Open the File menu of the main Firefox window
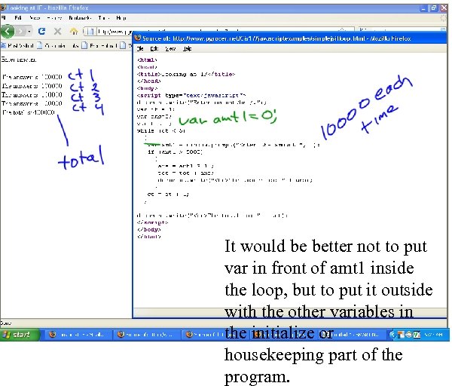The image size is (452, 386). coord(3,18)
